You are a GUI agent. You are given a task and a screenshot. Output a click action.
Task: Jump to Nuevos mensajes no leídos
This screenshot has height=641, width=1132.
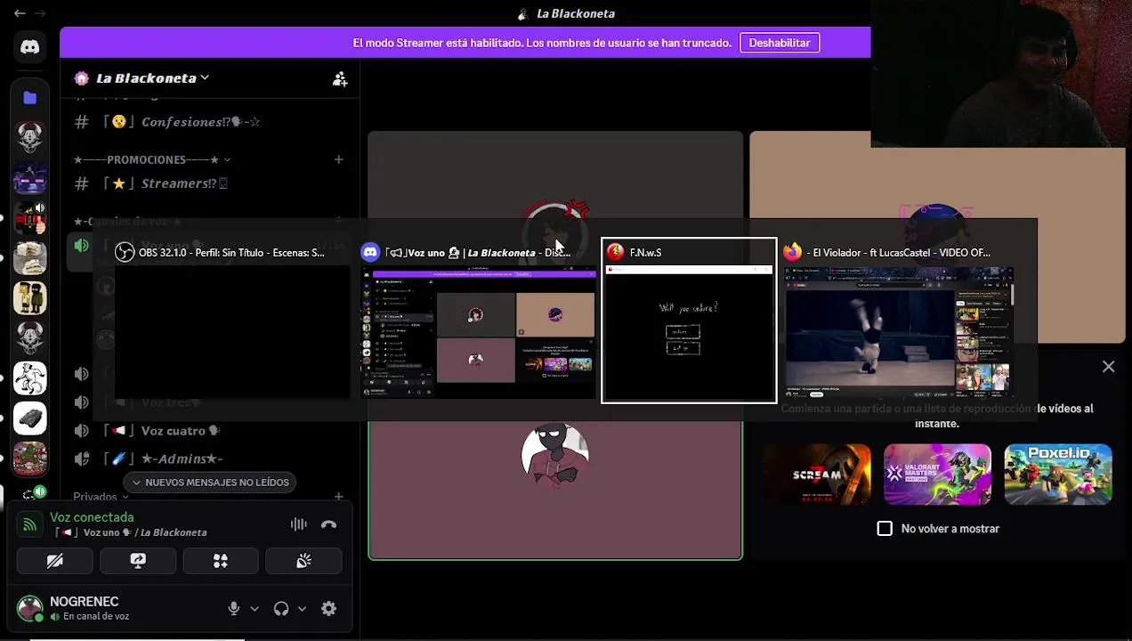[211, 483]
